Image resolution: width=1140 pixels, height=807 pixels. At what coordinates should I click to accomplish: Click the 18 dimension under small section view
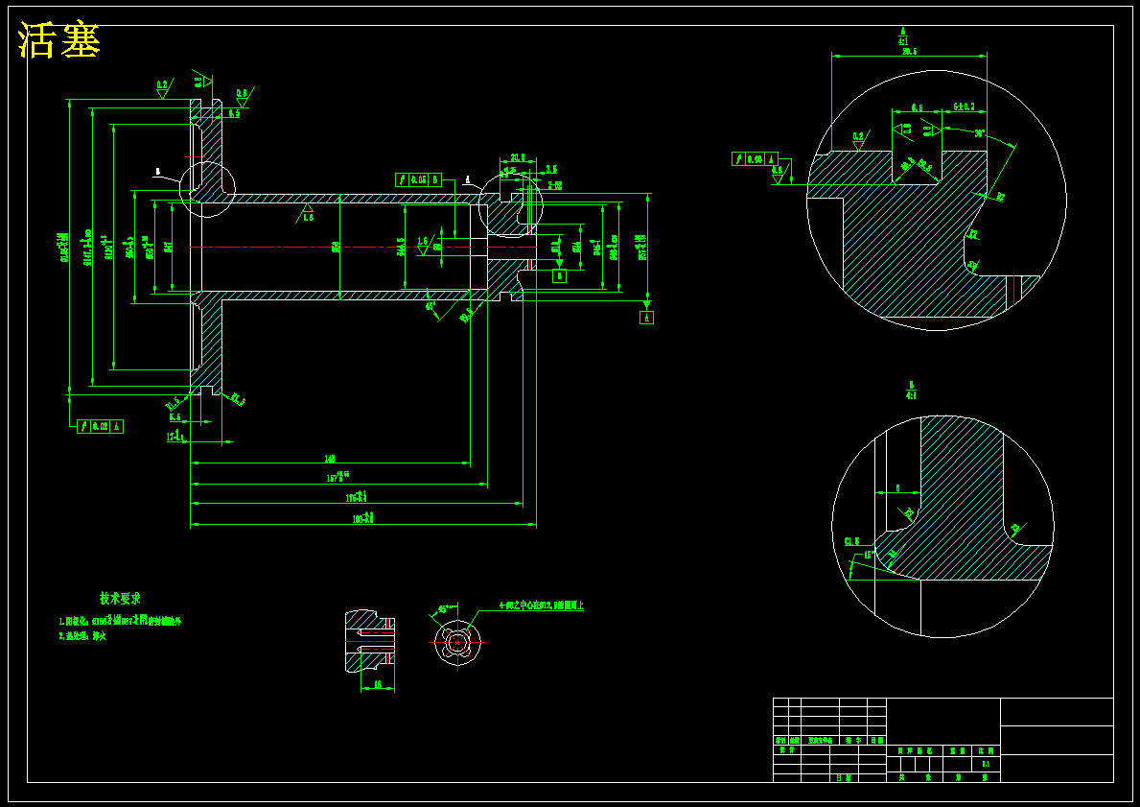(x=378, y=684)
